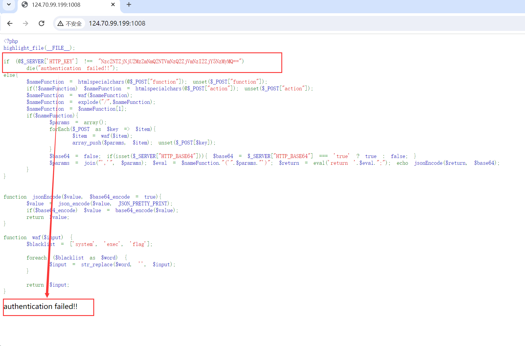
Task: Click the eval('return' code segment
Action: pyautogui.click(x=330, y=163)
